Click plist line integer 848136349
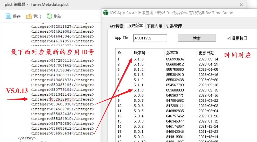257x142 pixels. click(62, 70)
